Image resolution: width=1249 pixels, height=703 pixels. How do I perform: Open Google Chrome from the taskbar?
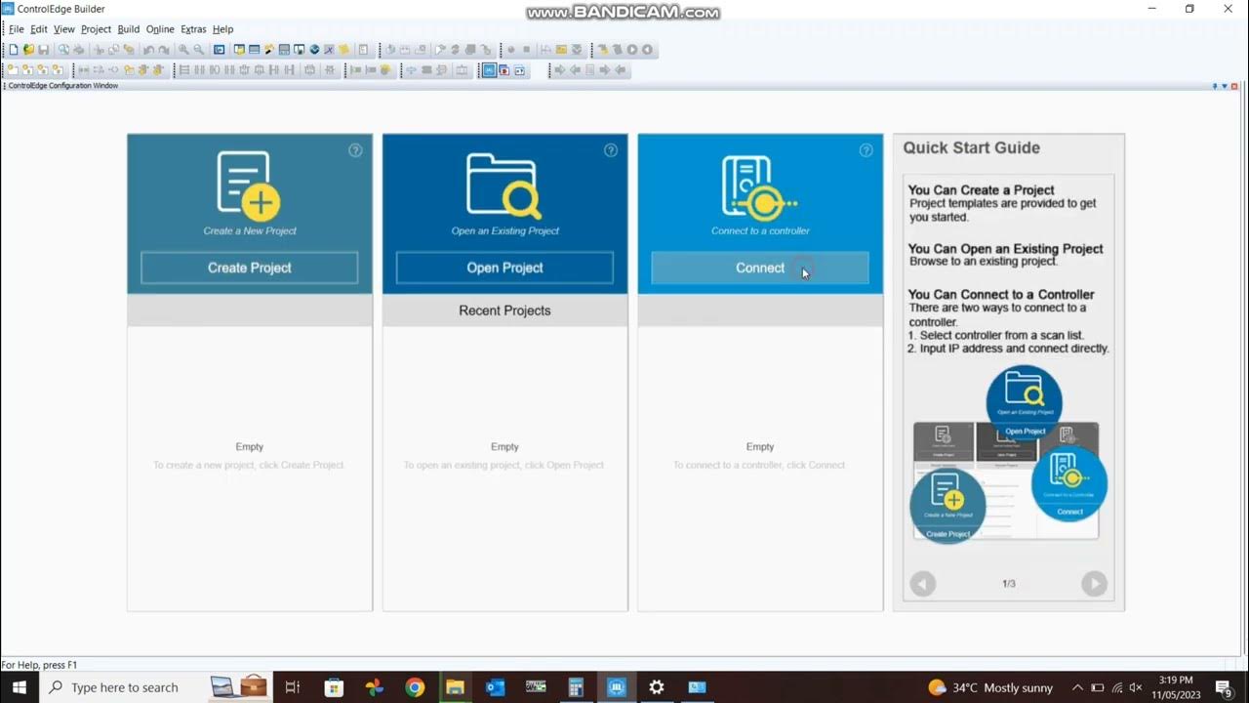(415, 687)
